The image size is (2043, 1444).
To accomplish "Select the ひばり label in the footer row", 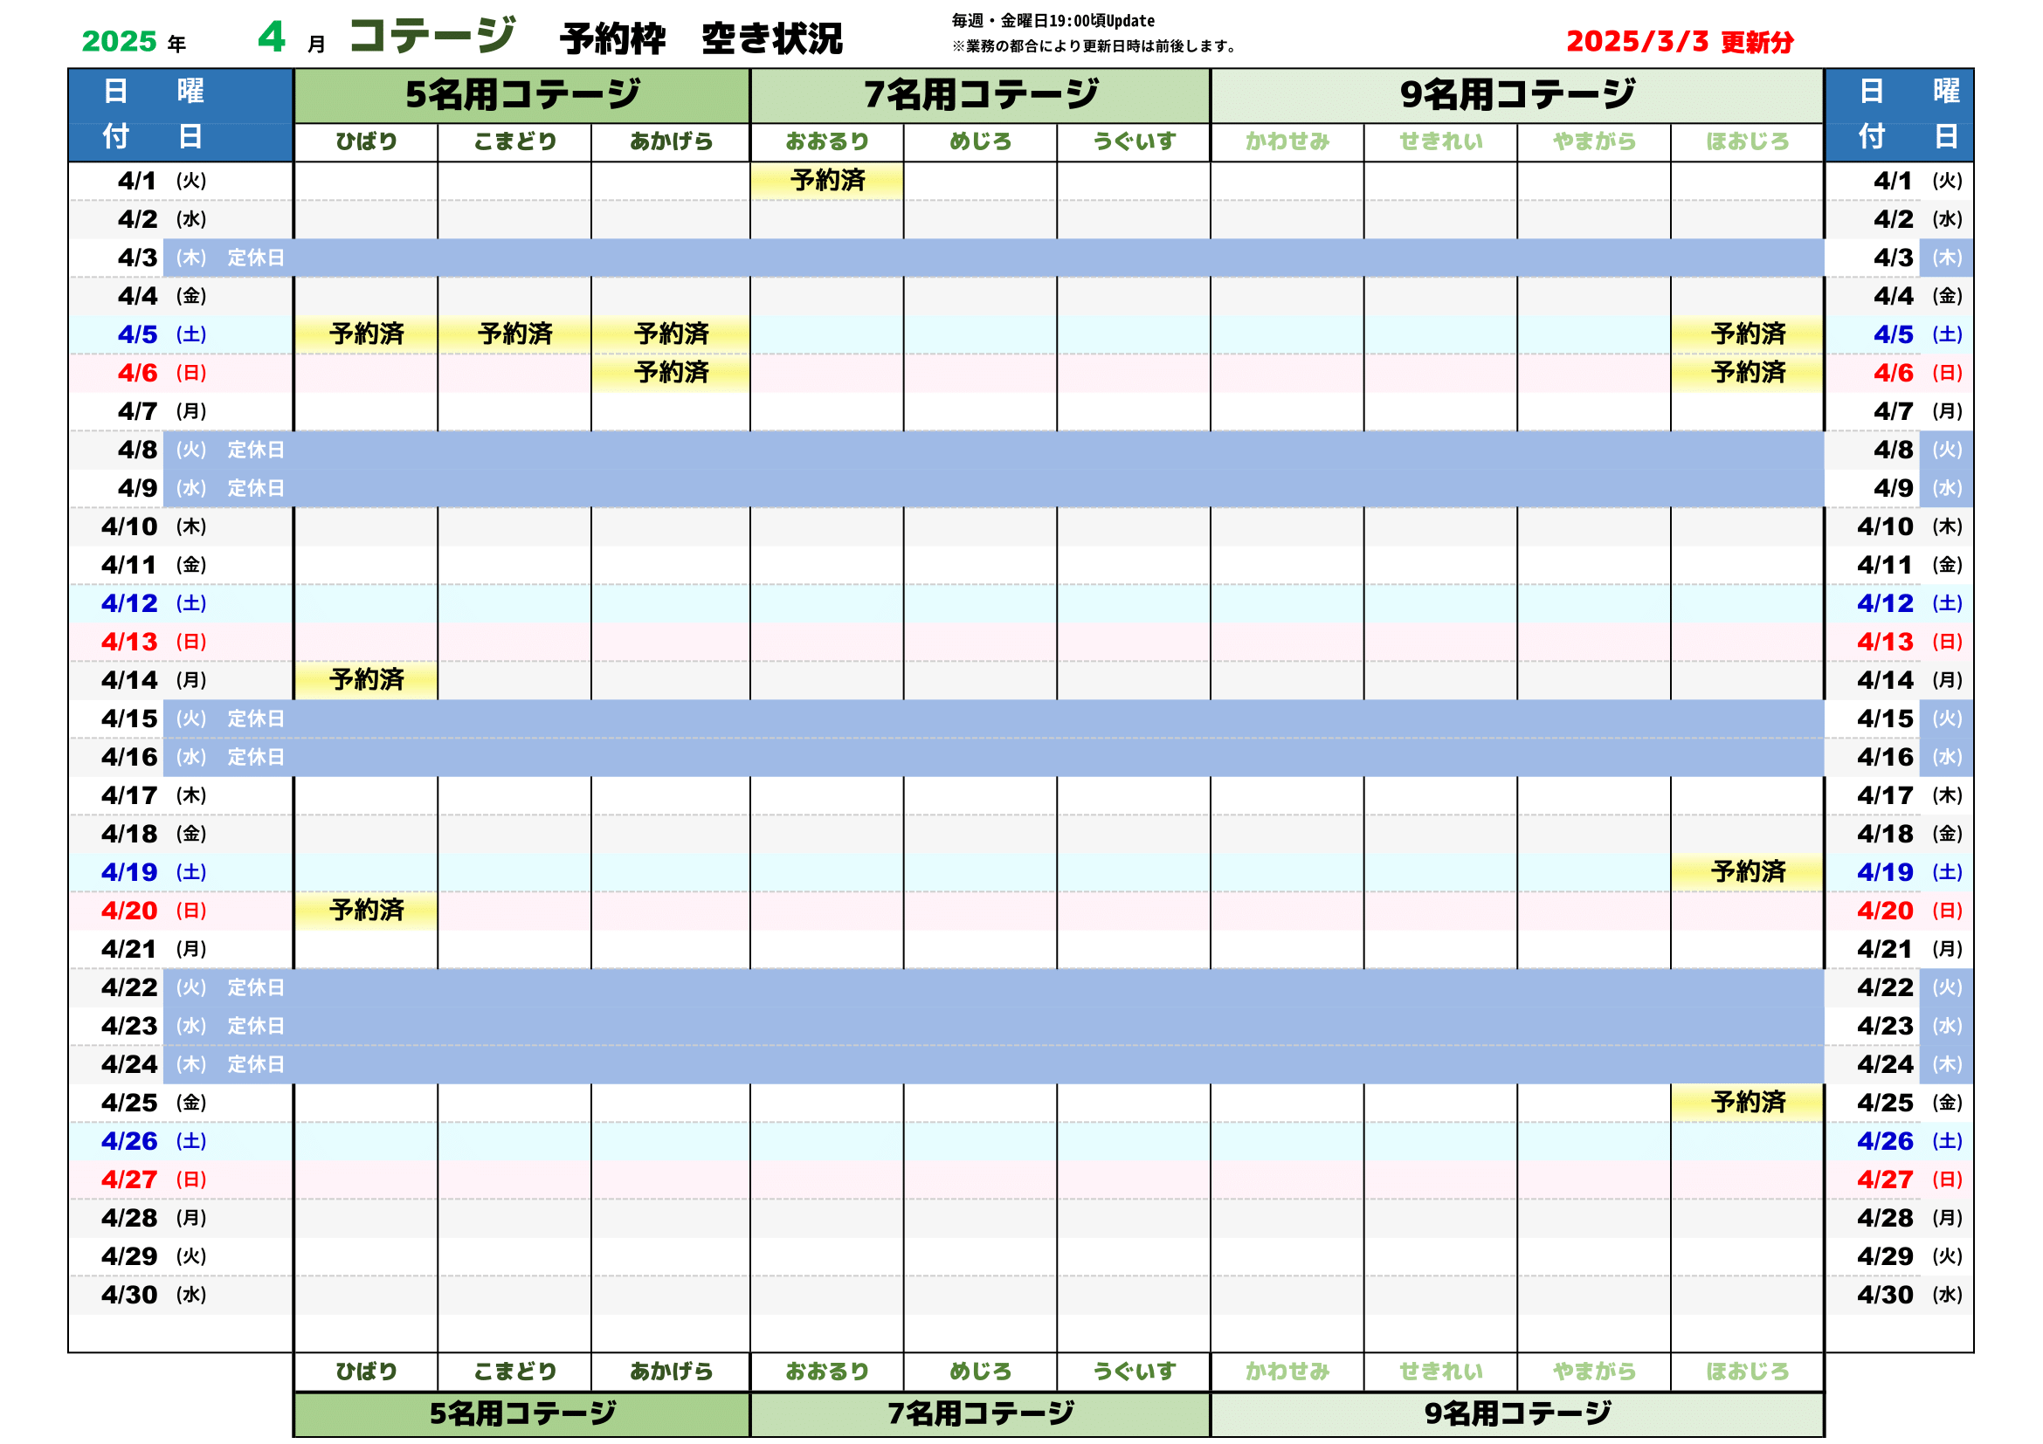I will click(x=366, y=1372).
